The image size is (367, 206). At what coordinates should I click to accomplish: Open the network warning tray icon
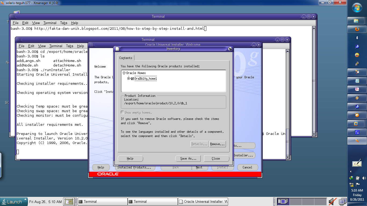(x=351, y=184)
